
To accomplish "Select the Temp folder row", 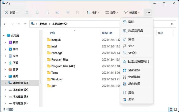I will coord(55,73).
